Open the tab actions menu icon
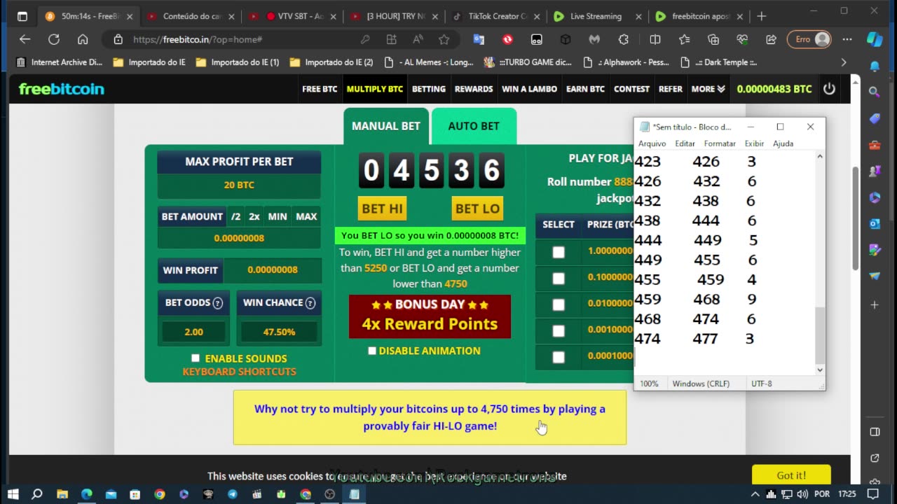897x504 pixels. (x=22, y=16)
